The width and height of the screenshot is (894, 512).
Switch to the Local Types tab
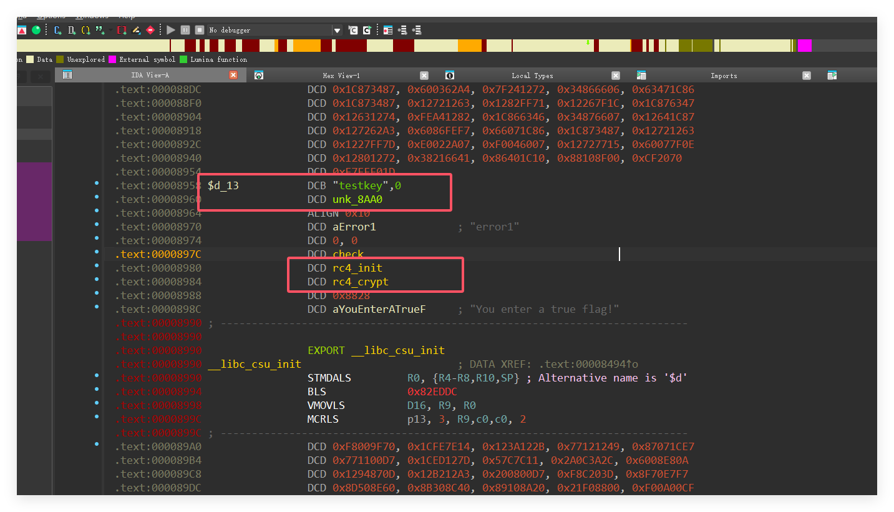pos(532,75)
